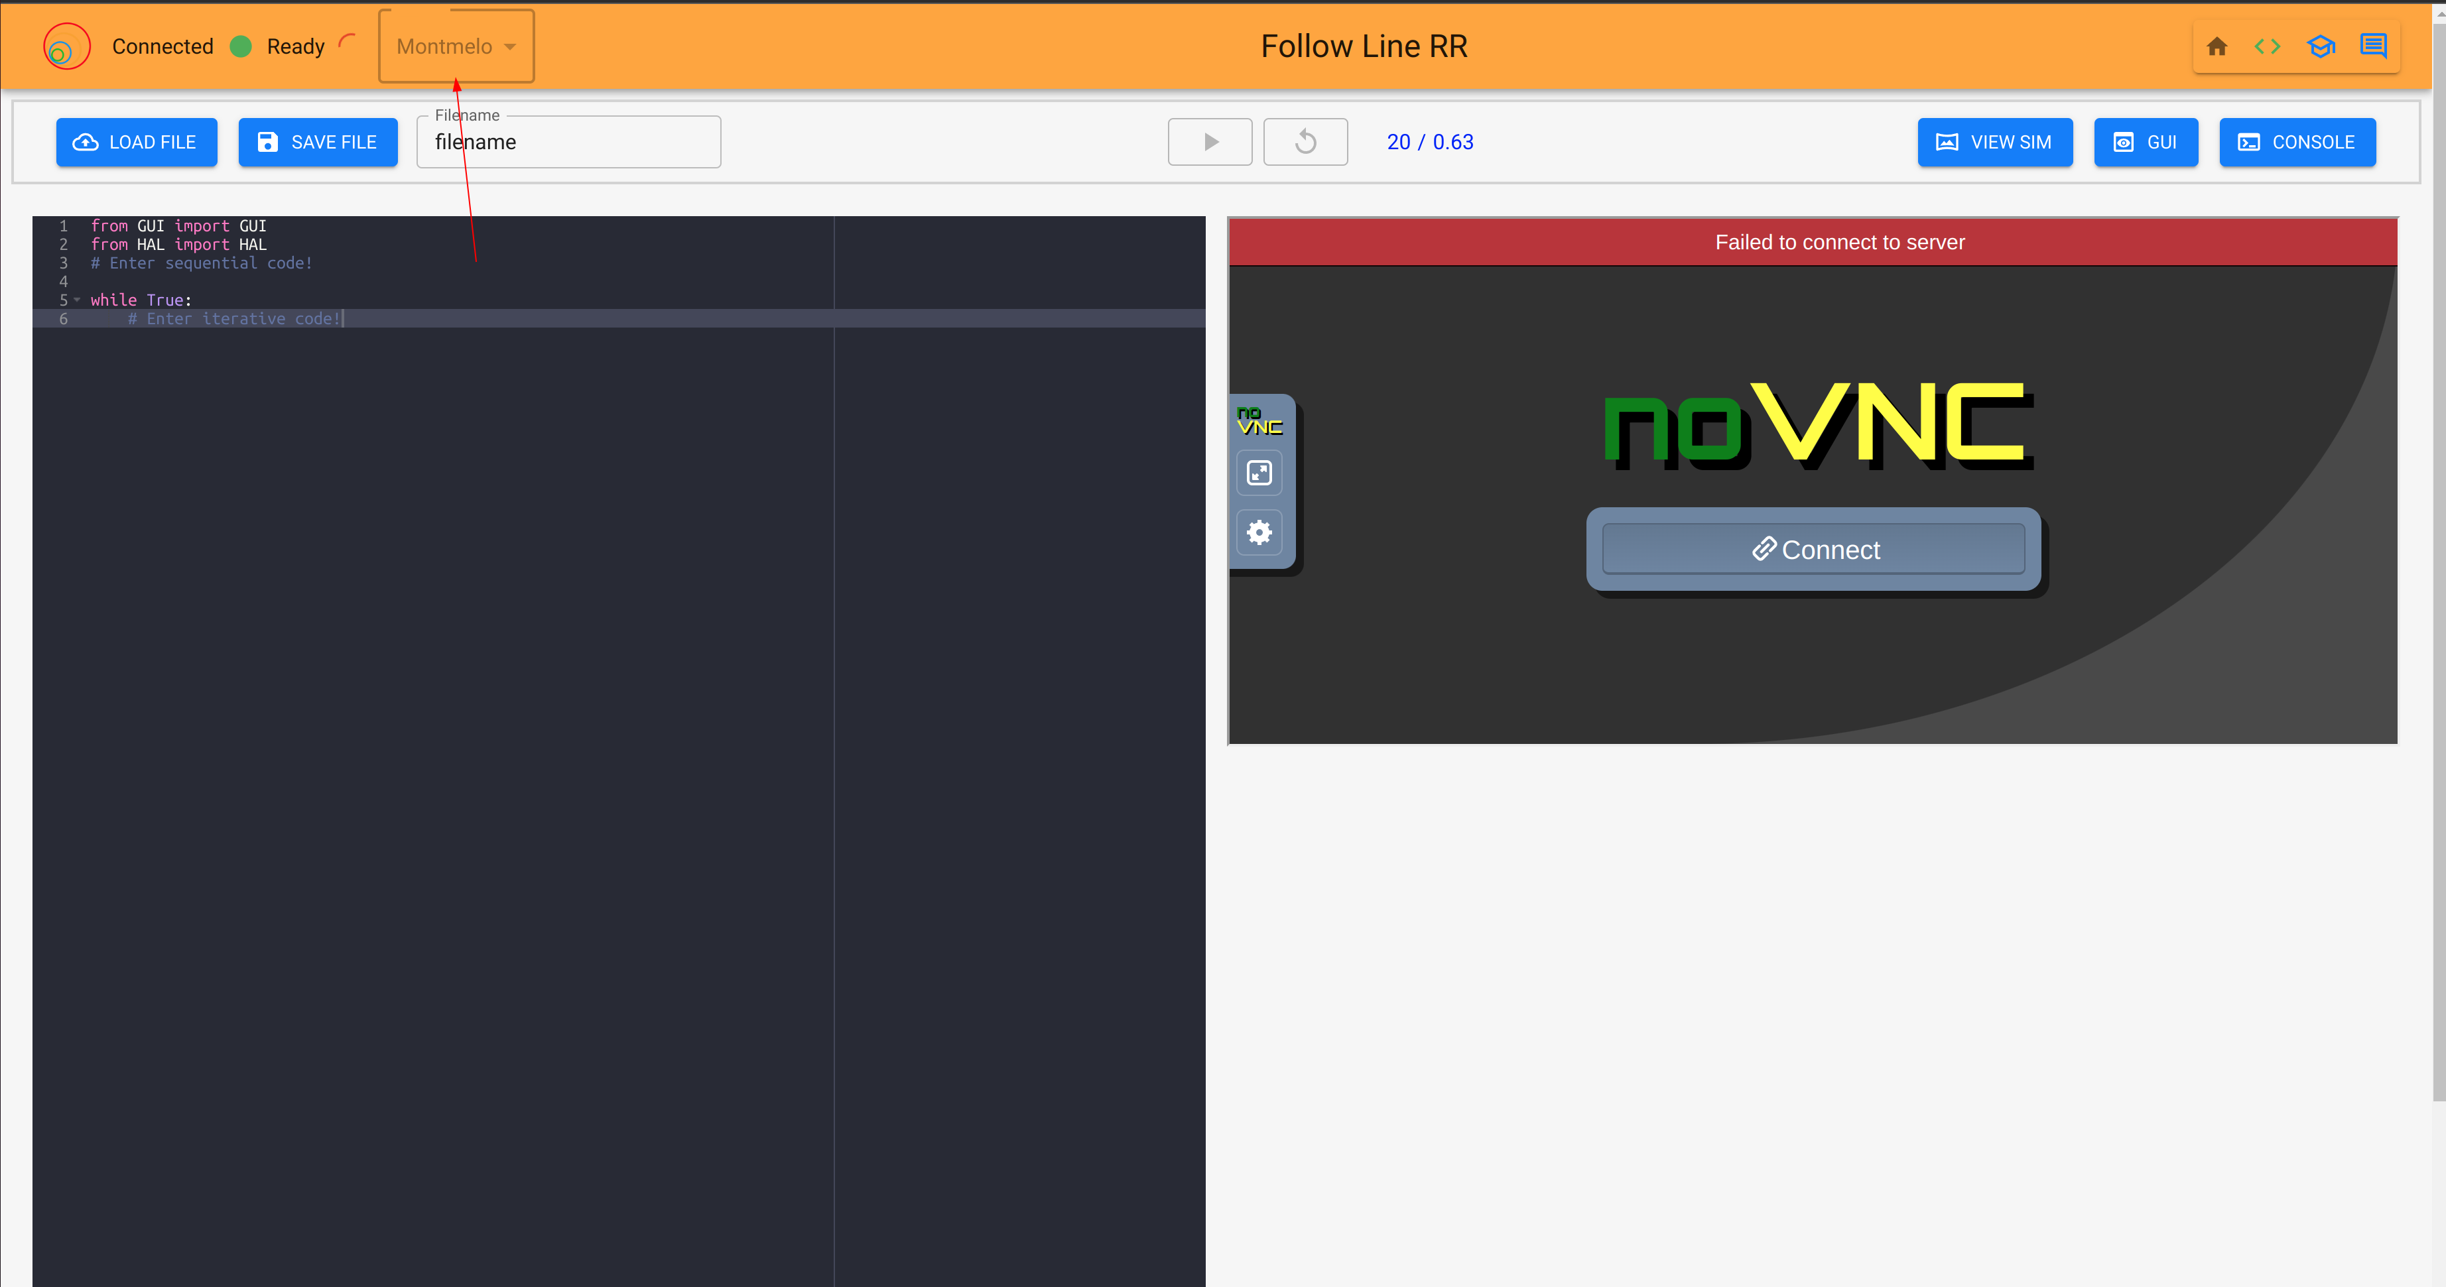Viewport: 2446px width, 1287px height.
Task: Toggle the CONSOLE panel
Action: (2298, 141)
